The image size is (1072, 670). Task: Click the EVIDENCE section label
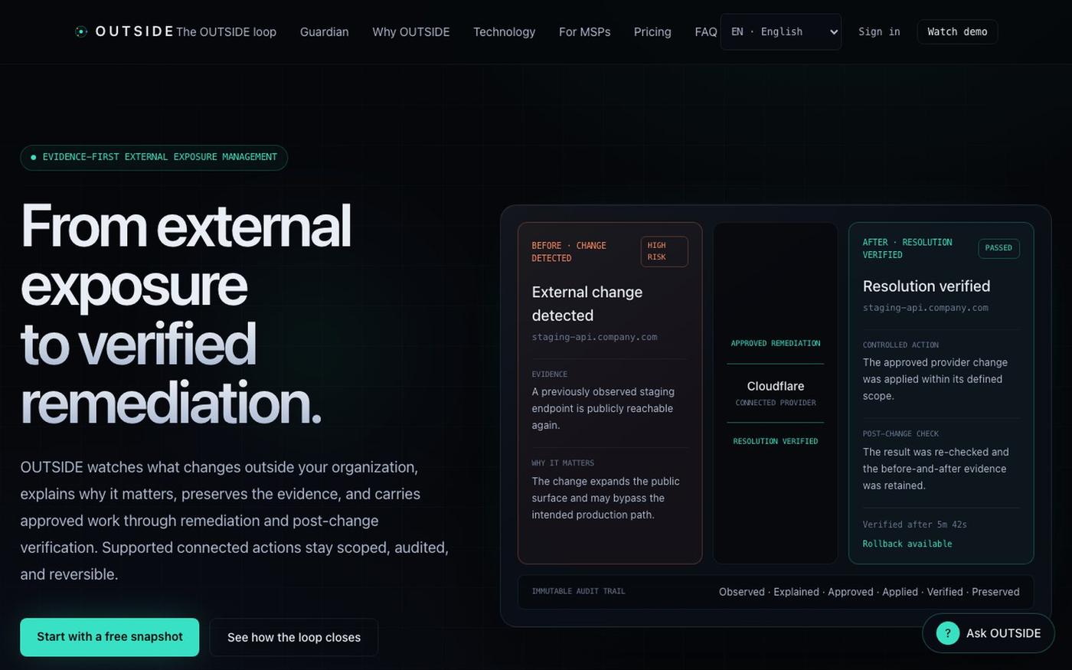click(x=549, y=374)
